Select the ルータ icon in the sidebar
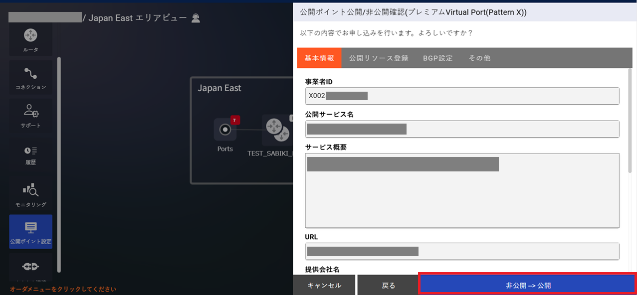The height and width of the screenshot is (295, 637). click(30, 38)
